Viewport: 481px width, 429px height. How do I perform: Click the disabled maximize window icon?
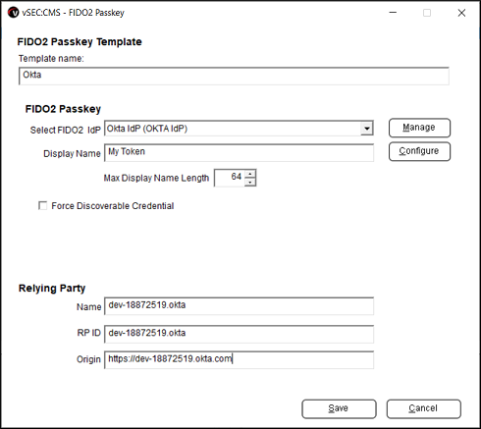(x=427, y=13)
